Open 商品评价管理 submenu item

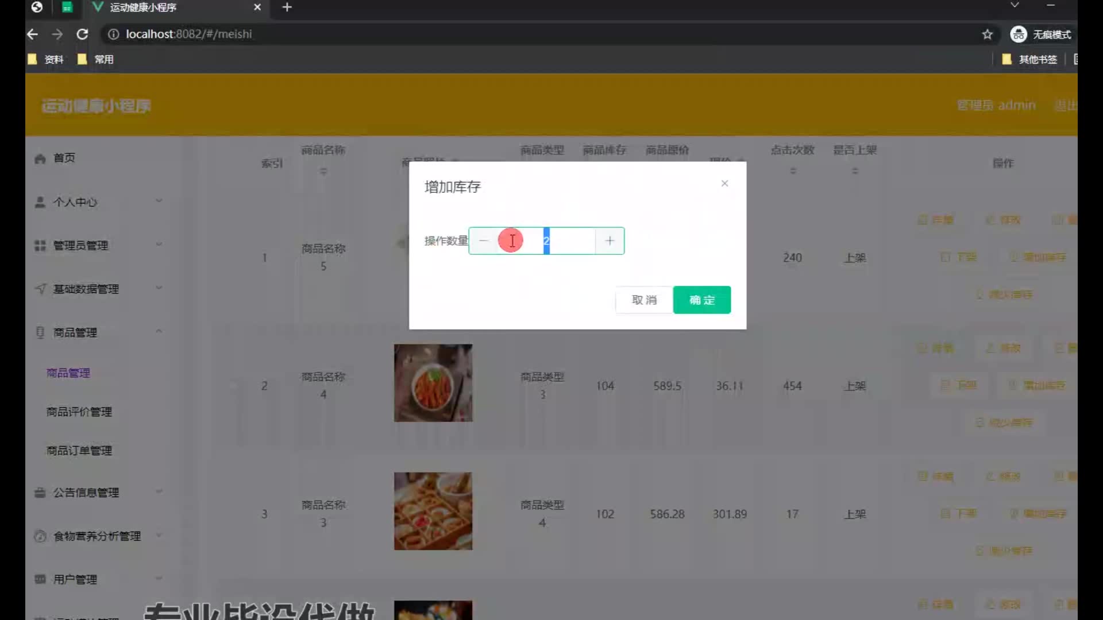(x=79, y=412)
